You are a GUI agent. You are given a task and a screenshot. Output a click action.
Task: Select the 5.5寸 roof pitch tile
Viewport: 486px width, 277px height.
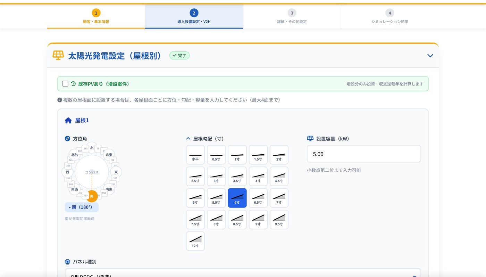[x=216, y=198]
